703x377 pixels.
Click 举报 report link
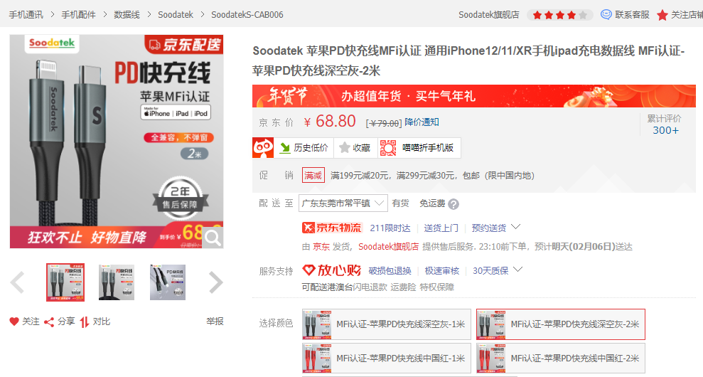pos(215,322)
